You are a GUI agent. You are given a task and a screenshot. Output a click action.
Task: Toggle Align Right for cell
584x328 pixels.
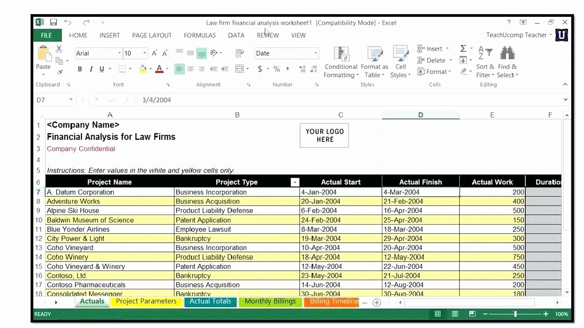tap(201, 69)
